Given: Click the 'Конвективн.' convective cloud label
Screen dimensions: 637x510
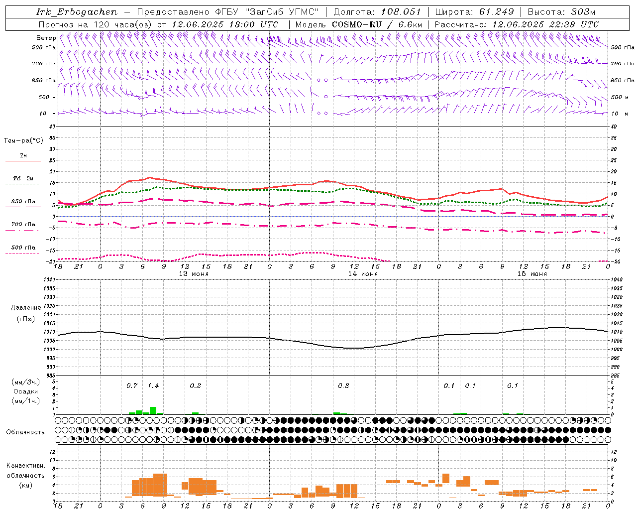Looking at the screenshot, I should coord(26,466).
